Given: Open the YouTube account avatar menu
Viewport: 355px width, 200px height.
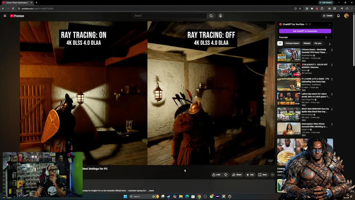Looking at the screenshot, I should (346, 16).
